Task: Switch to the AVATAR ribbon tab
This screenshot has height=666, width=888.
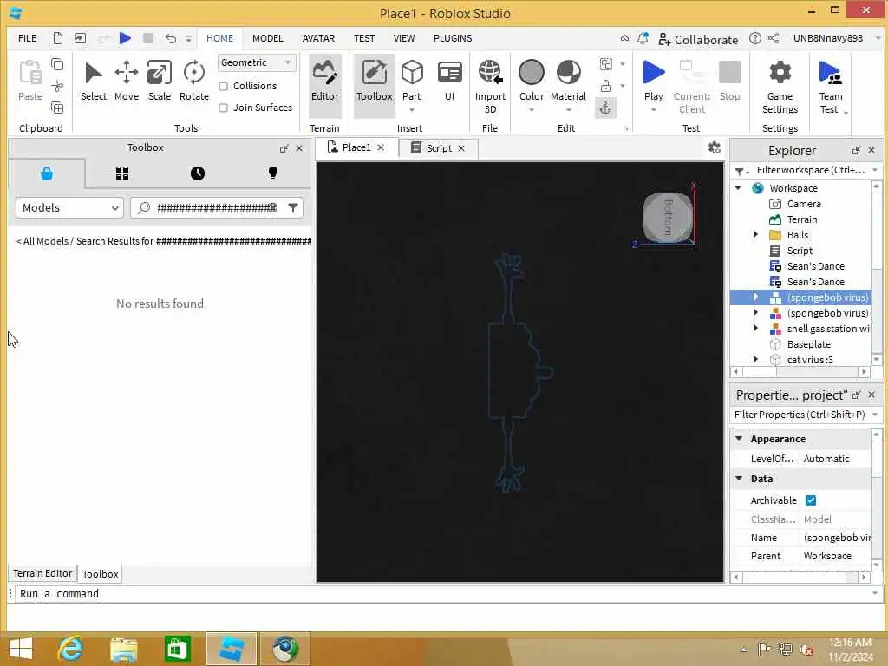Action: 318,38
